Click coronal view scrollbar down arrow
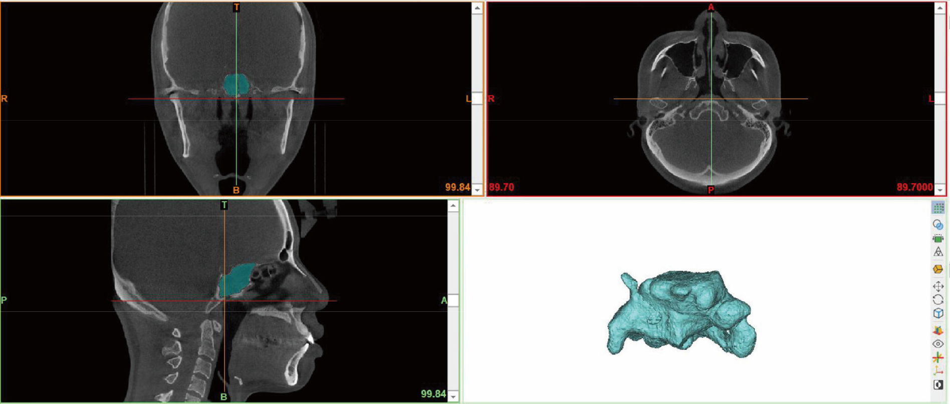This screenshot has width=950, height=404. point(477,190)
